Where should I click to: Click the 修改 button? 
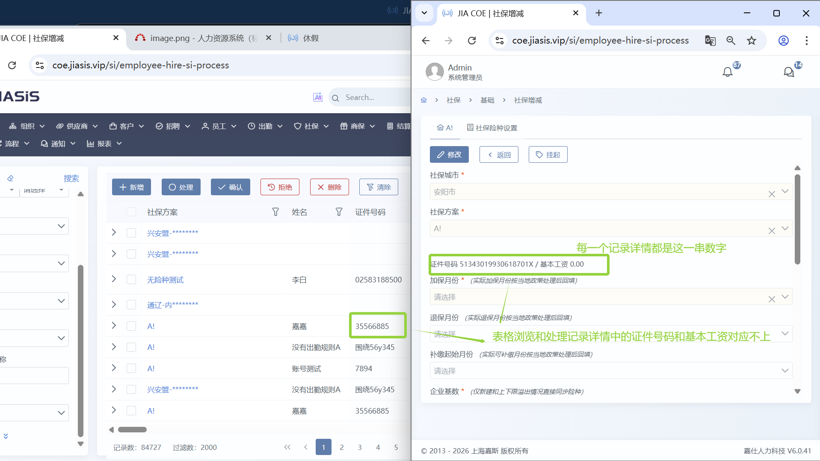click(449, 155)
